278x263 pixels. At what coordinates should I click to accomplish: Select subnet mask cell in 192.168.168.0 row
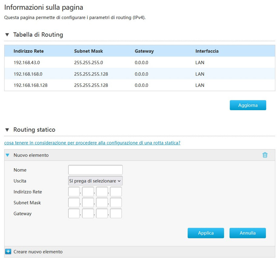click(x=91, y=74)
